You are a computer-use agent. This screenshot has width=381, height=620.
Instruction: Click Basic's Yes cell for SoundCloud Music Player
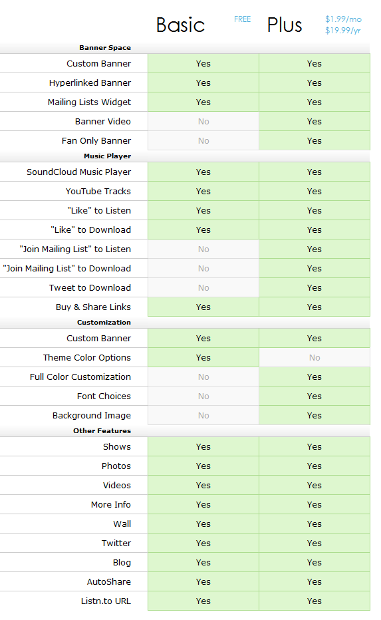tap(203, 172)
